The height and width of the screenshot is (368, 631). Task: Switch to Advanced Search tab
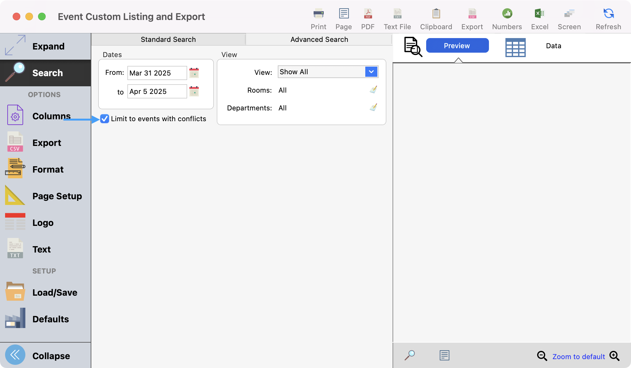click(319, 40)
